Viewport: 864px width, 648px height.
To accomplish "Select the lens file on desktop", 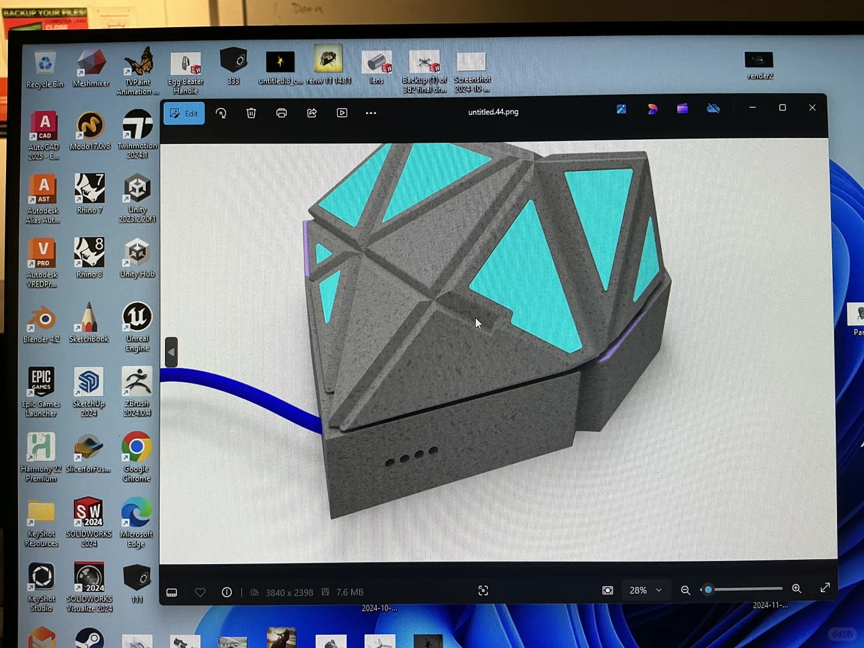I will click(x=377, y=67).
